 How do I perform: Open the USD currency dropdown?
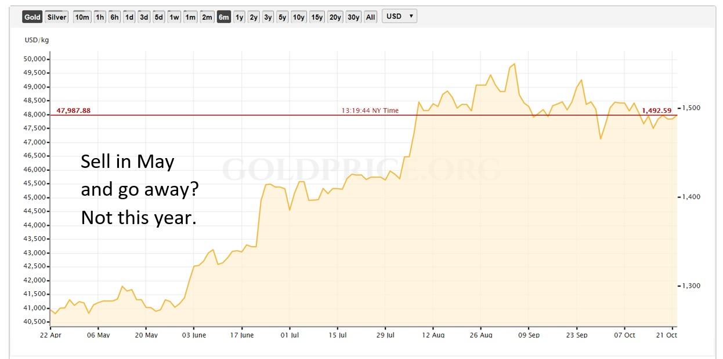[x=399, y=16]
